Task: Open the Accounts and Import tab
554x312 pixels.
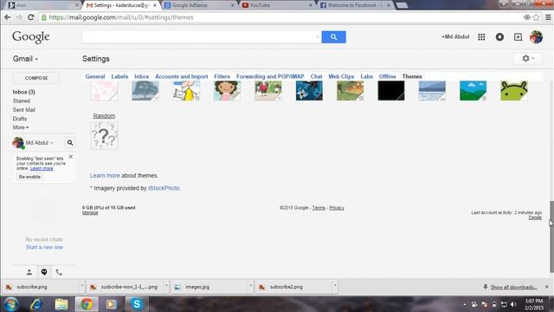Action: pyautogui.click(x=182, y=76)
